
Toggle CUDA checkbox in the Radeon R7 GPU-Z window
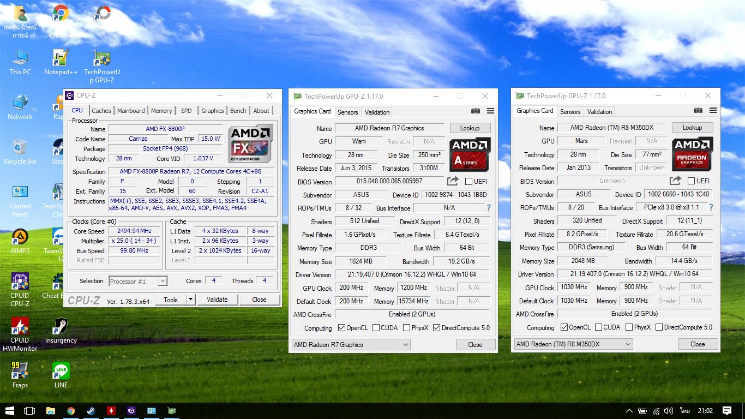(x=376, y=328)
